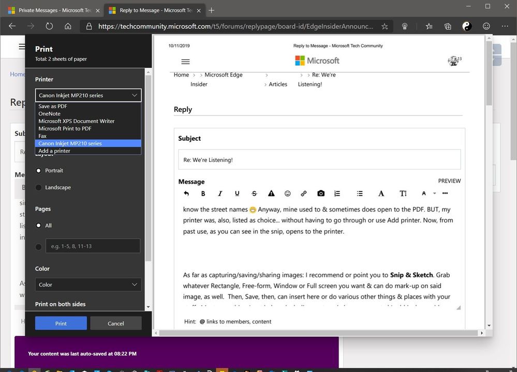Click the preview vertical scrollbar thumb
517x372 pixels.
coord(489,72)
